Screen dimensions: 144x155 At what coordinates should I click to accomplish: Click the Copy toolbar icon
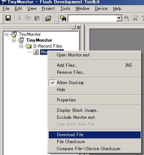(x=28, y=18)
